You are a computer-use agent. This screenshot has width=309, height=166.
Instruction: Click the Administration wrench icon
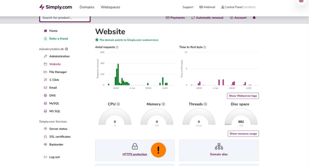[x=45, y=56]
